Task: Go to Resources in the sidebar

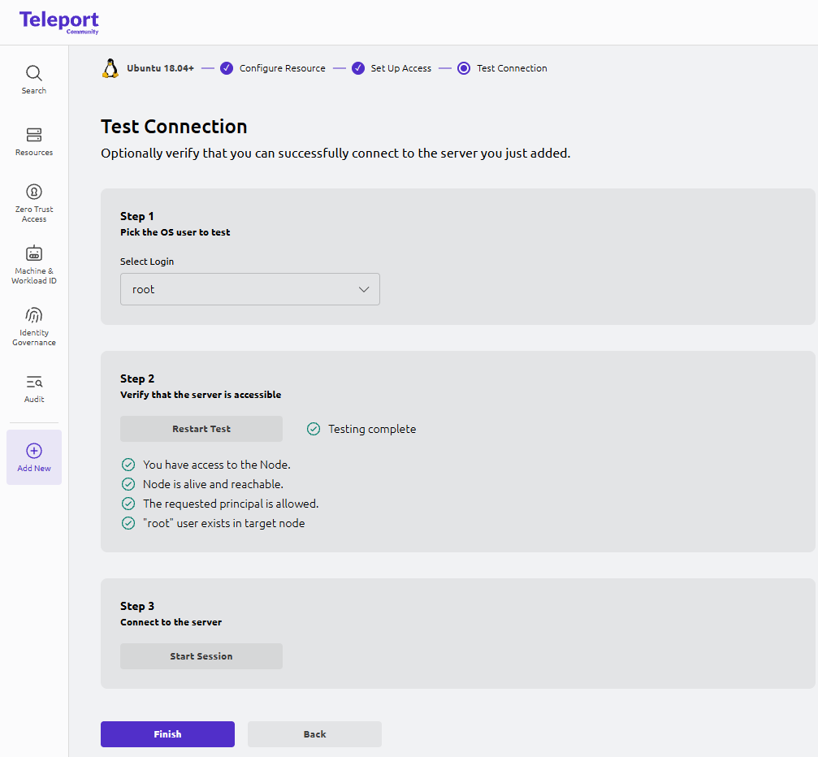Action: point(34,141)
